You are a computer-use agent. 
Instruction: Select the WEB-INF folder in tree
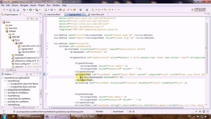(15, 37)
